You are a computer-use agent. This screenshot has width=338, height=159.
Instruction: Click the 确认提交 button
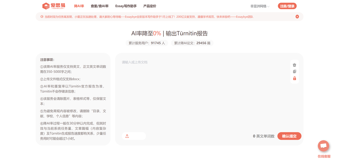click(289, 136)
